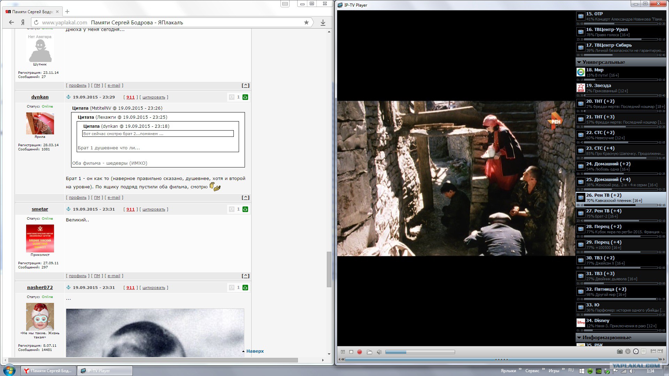Click ПМ link under smetar's post
The image size is (669, 376).
pos(97,276)
